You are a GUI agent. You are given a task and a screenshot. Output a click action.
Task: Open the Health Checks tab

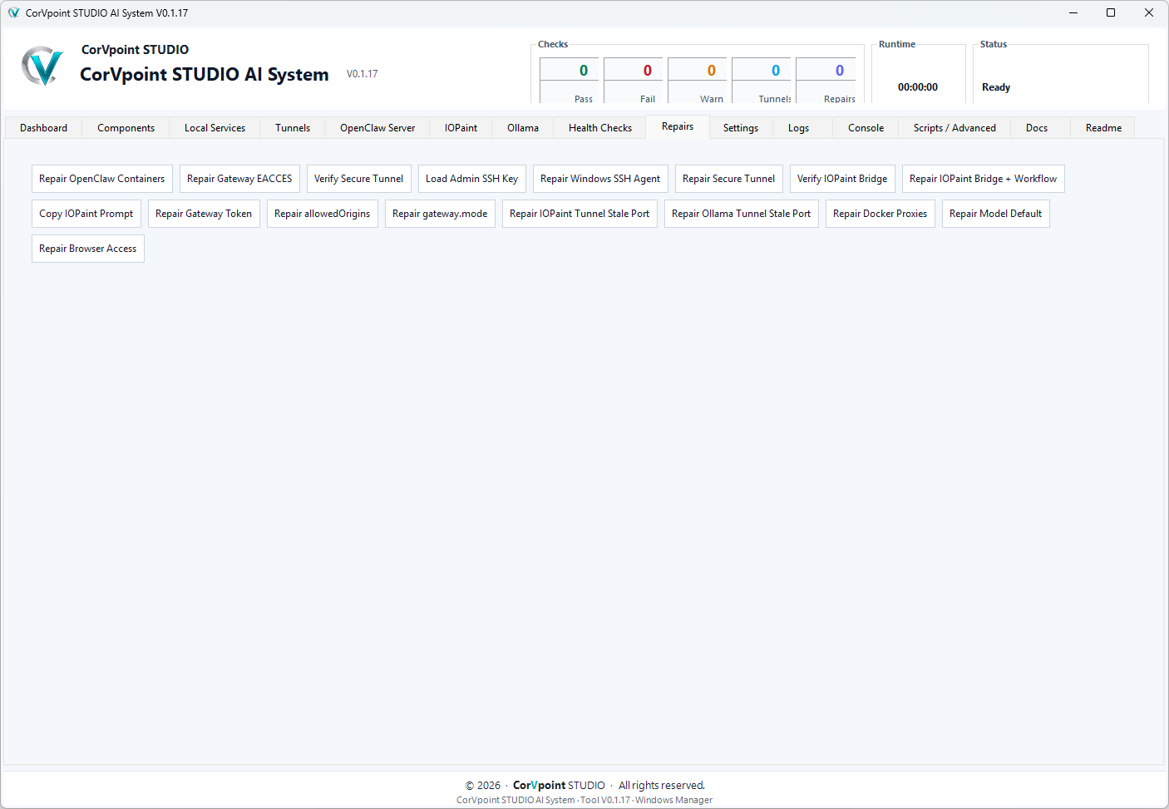tap(600, 128)
